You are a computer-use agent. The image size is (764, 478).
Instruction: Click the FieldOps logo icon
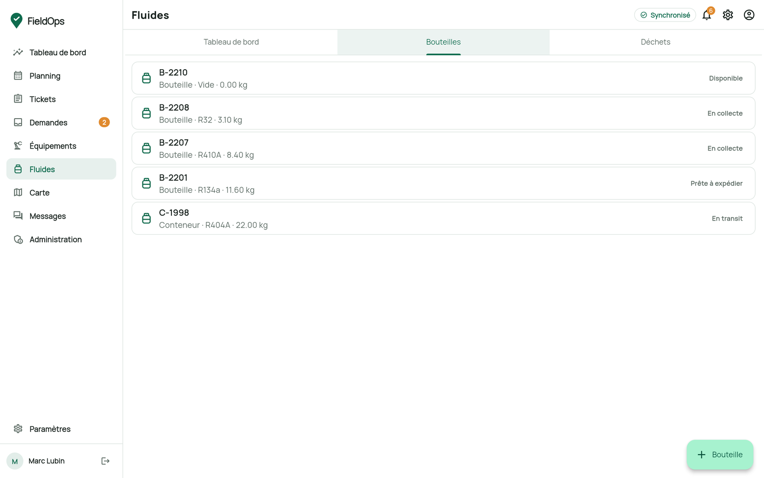[x=17, y=21]
